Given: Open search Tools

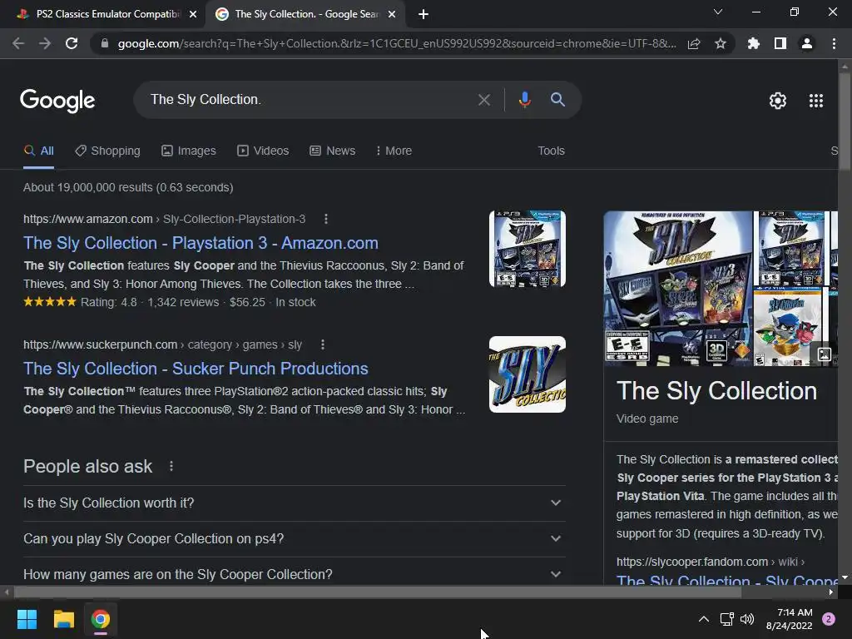Looking at the screenshot, I should (x=551, y=151).
